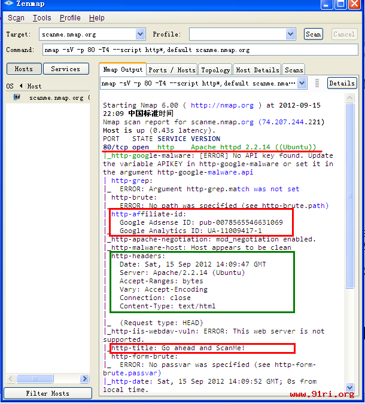The height and width of the screenshot is (404, 365).
Task: Open the Topology tab
Action: pos(215,70)
